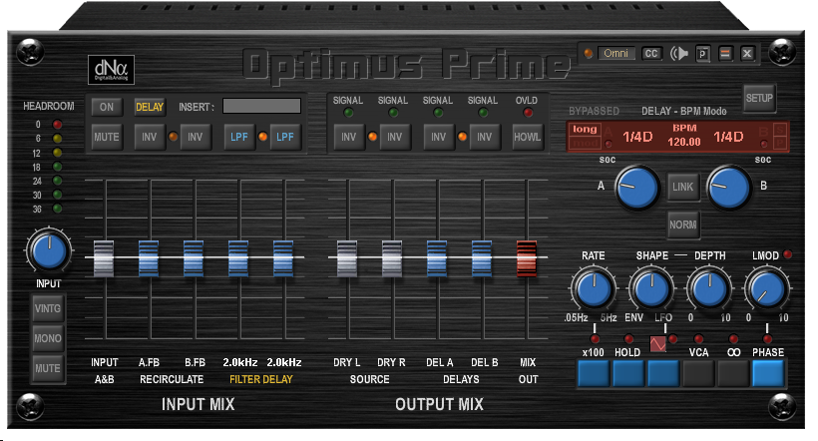
Task: Click the FILTER DELAY yellow label
Action: [260, 379]
